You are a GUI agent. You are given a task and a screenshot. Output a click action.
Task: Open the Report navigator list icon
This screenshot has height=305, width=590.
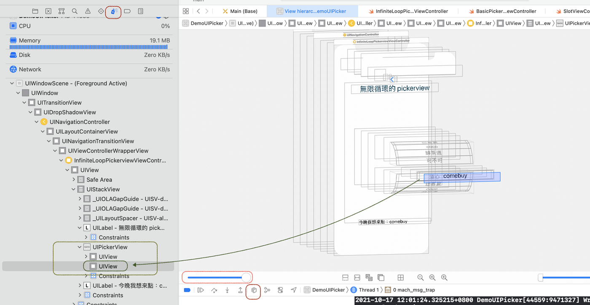coord(140,11)
